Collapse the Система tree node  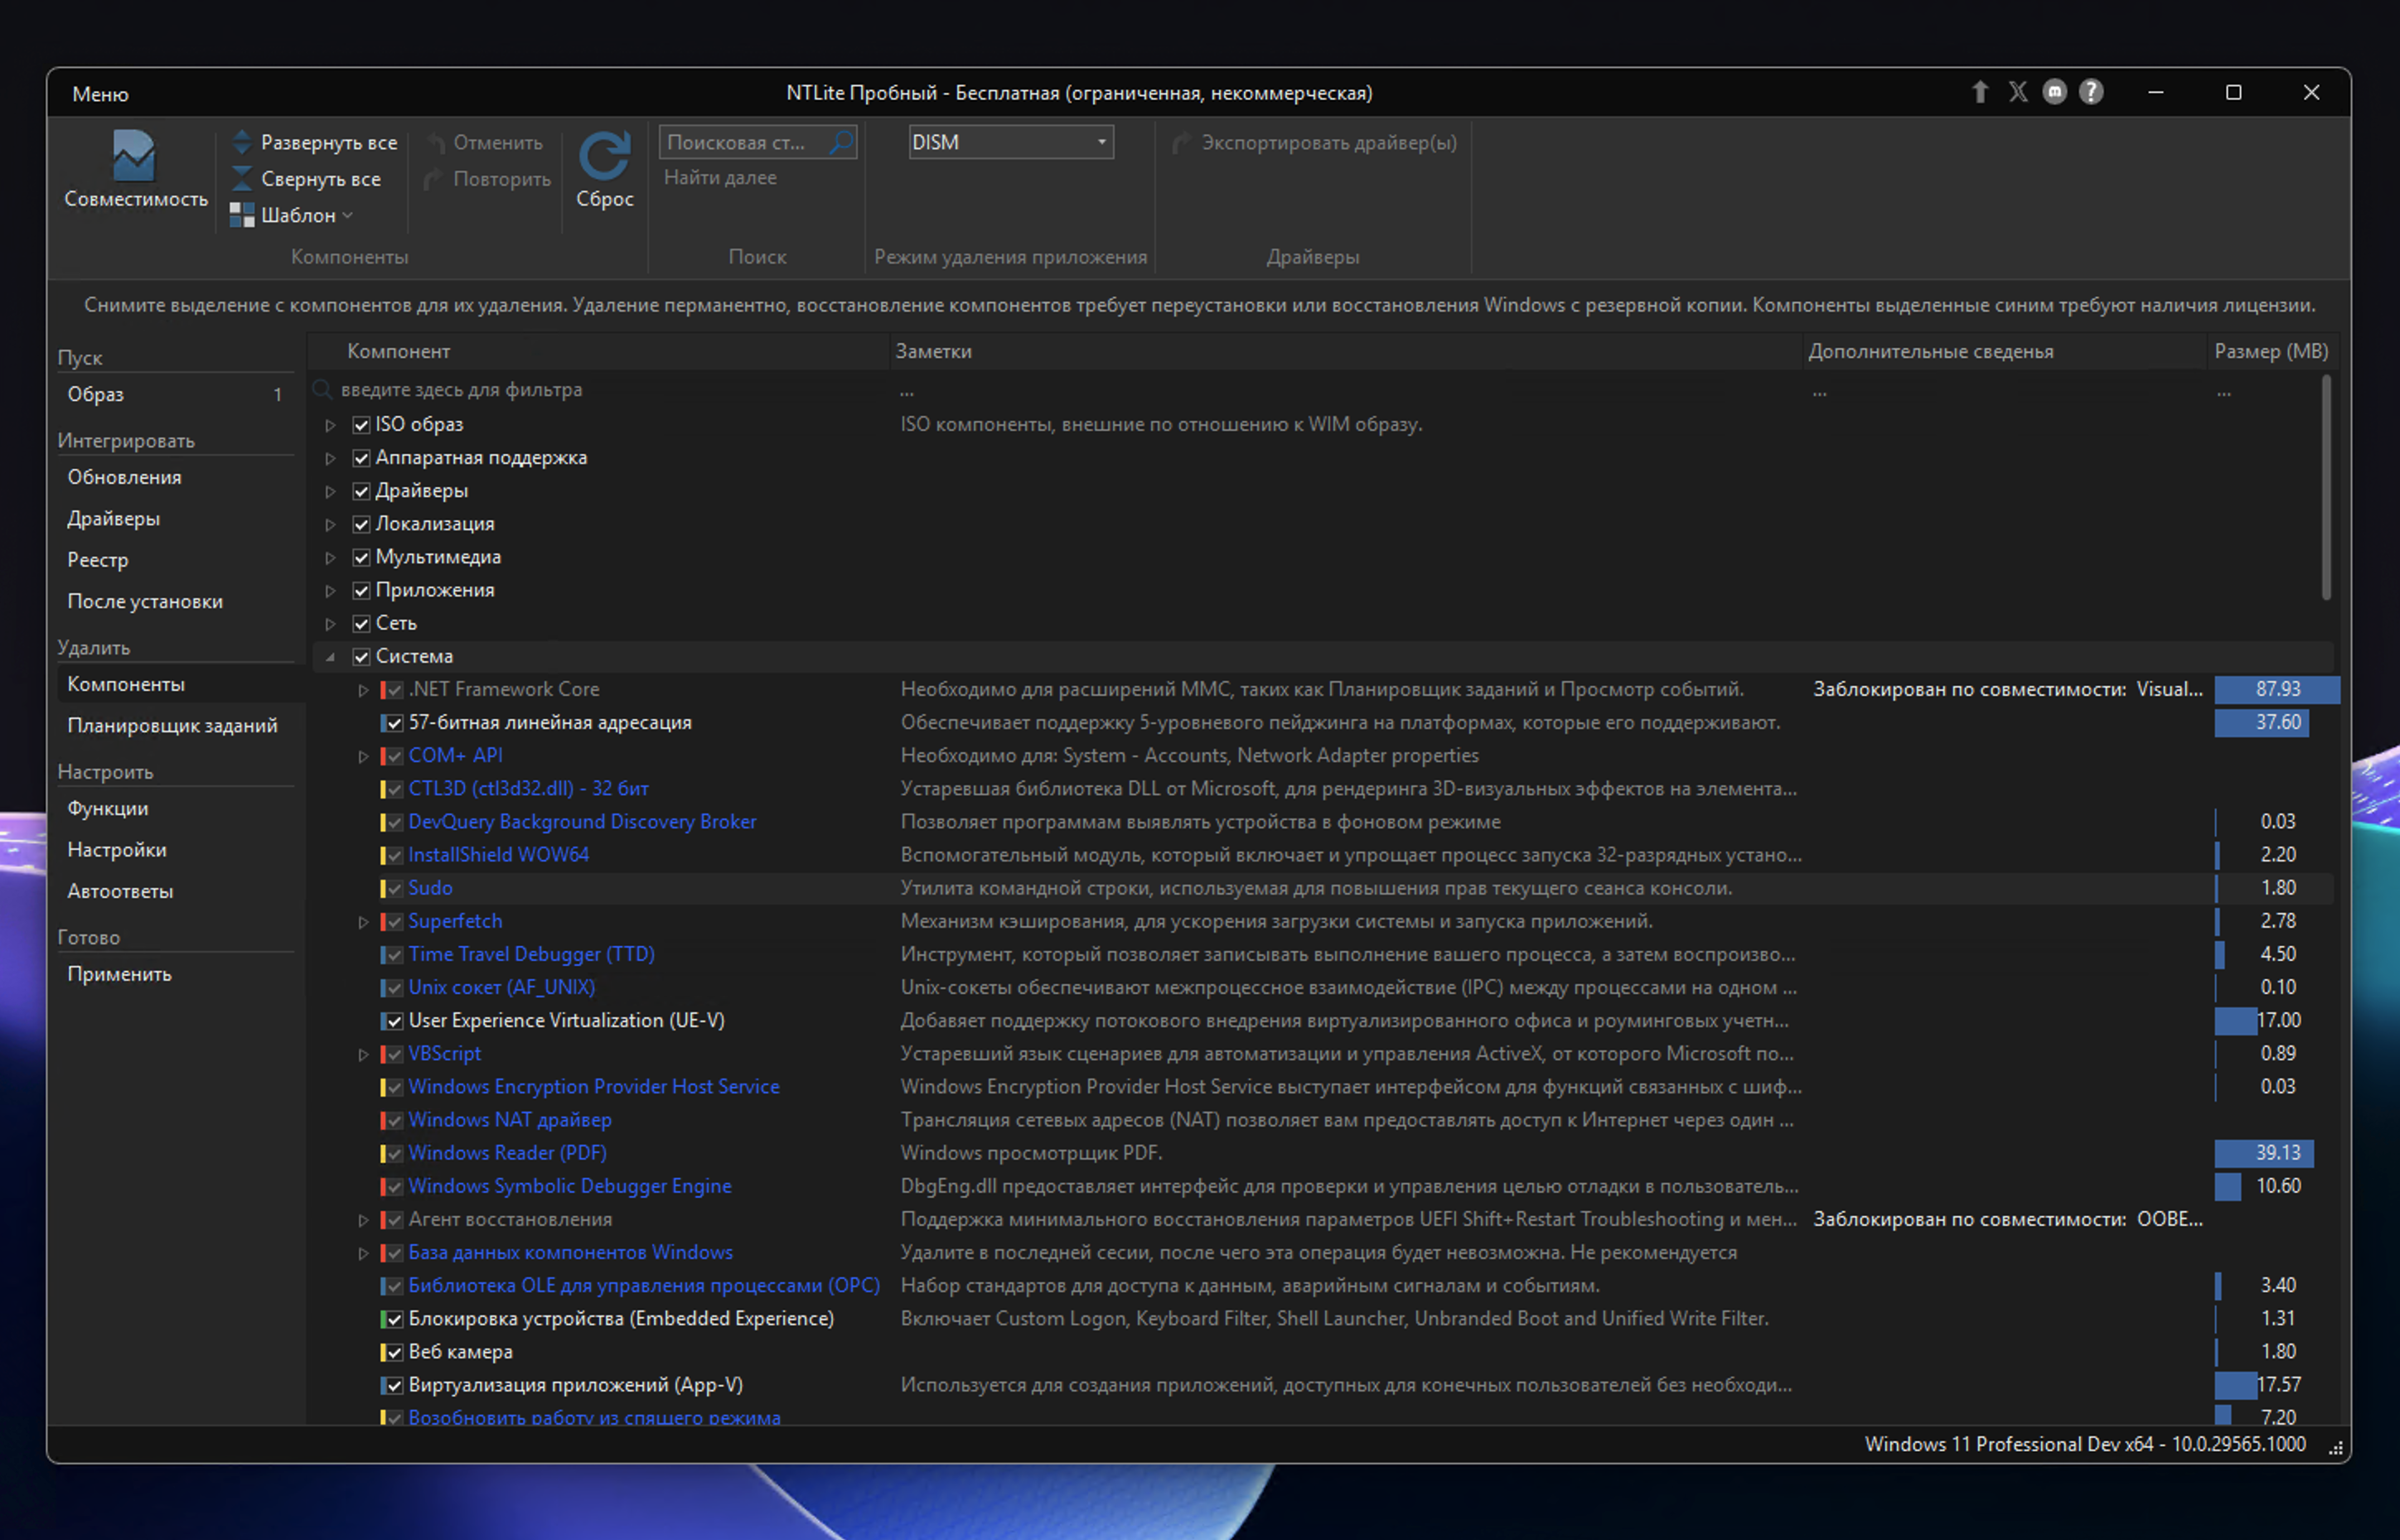point(330,657)
